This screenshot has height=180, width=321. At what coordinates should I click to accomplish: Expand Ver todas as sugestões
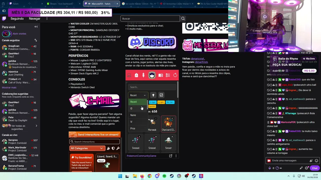[20, 127]
